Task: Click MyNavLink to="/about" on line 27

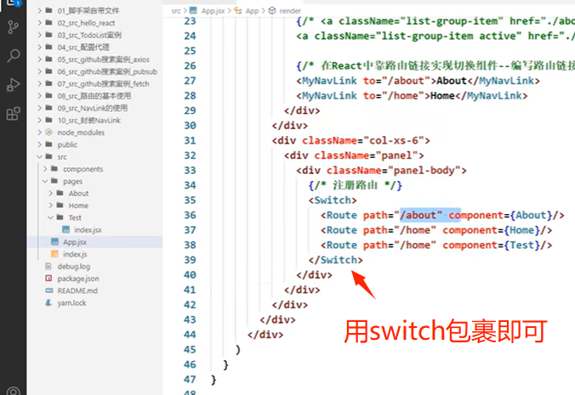Action: click(366, 81)
